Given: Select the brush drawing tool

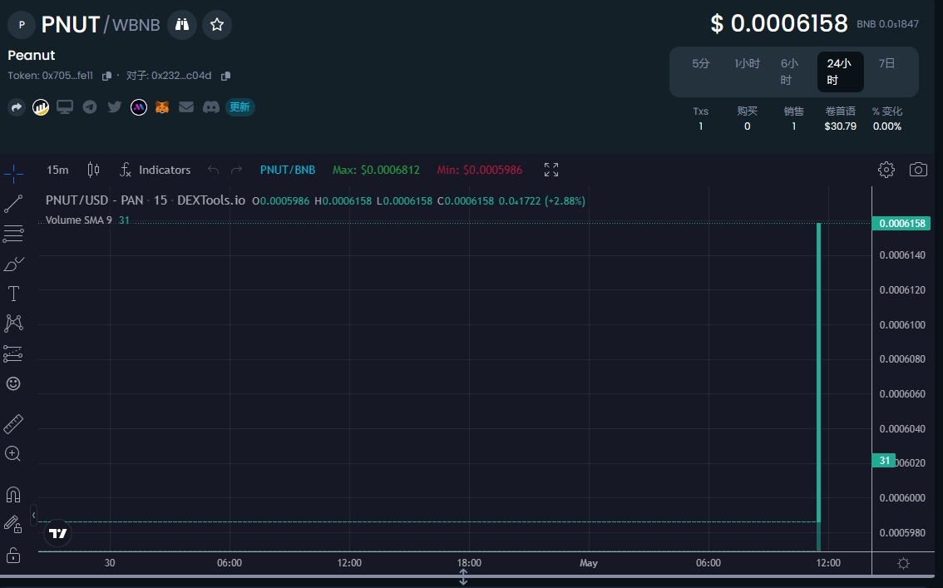Looking at the screenshot, I should pos(13,264).
